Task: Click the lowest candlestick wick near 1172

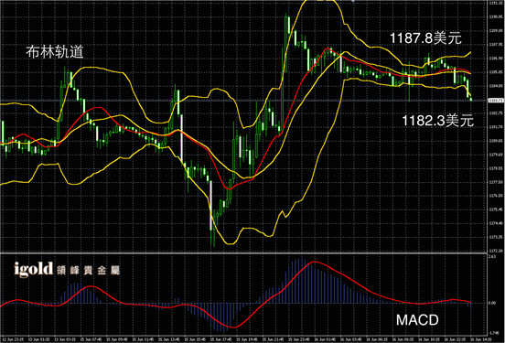Action: coord(212,239)
